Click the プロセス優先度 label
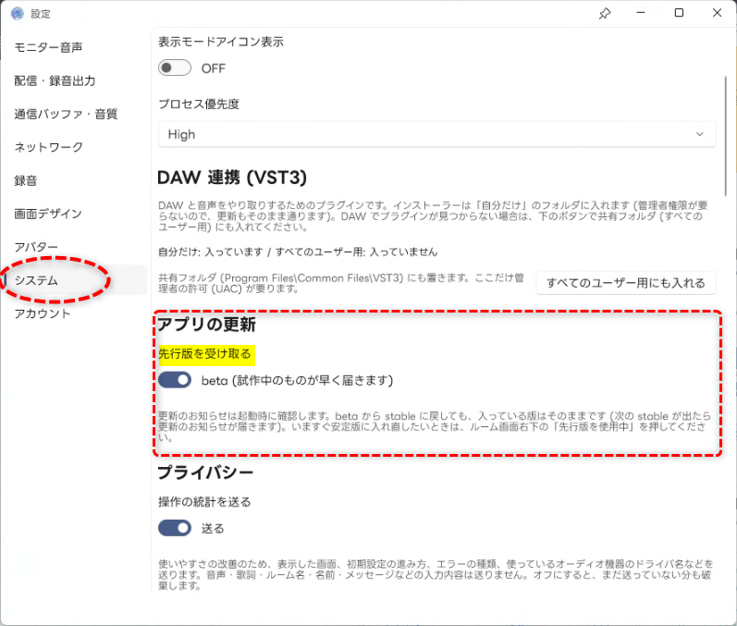 tap(199, 104)
